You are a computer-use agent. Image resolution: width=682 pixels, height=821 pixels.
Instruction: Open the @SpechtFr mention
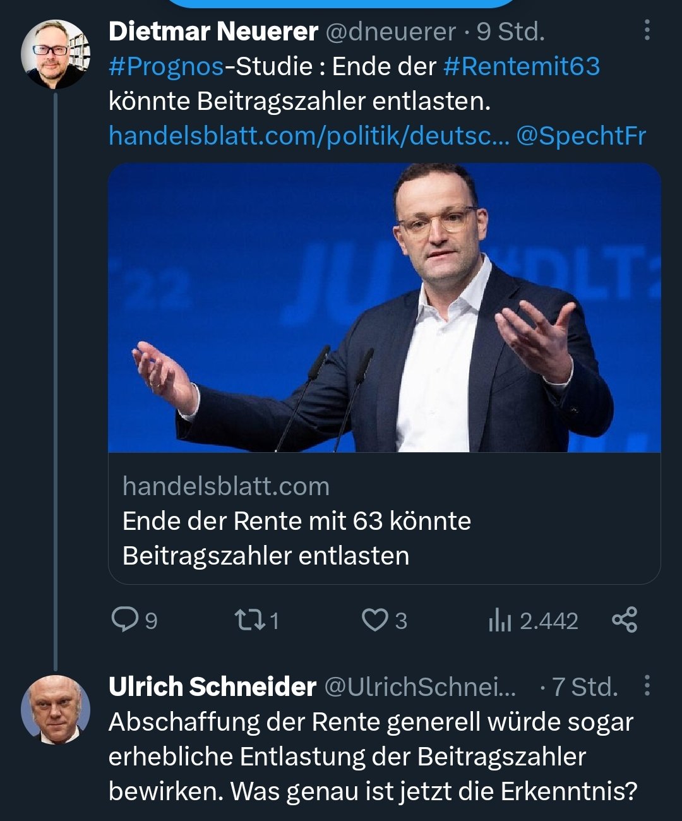click(581, 136)
